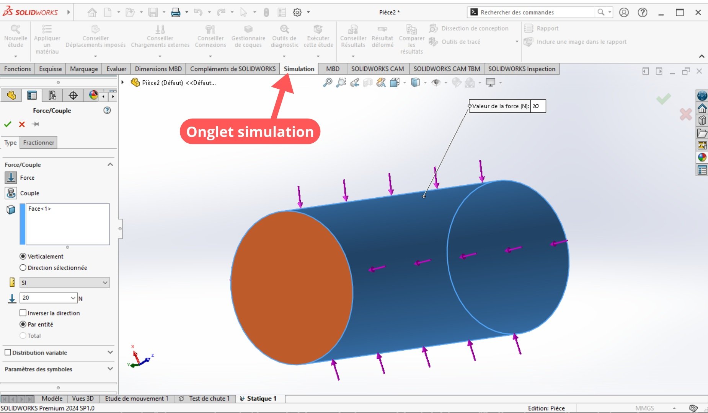Click the Valeur de la force callout field
708x413 pixels.
coord(538,106)
